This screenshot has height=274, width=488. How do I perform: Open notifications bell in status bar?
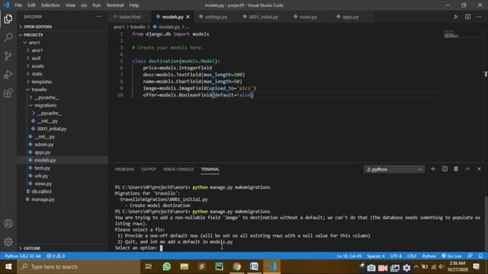click(x=480, y=256)
